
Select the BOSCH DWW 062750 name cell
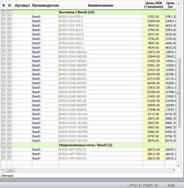click(100, 132)
